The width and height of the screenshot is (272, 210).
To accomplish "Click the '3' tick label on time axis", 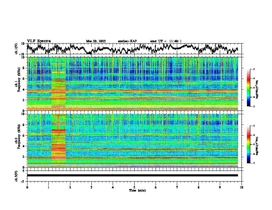I will 91,187.
